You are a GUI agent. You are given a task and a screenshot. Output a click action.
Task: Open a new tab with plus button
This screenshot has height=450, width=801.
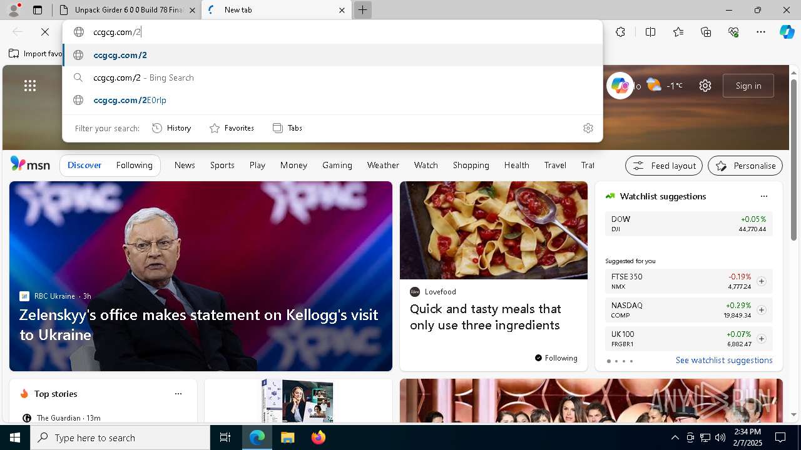pyautogui.click(x=362, y=10)
